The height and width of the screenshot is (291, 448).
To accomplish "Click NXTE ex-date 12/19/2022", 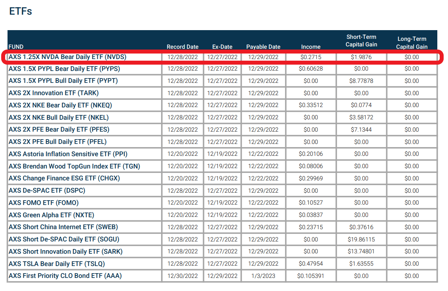I will click(222, 215).
